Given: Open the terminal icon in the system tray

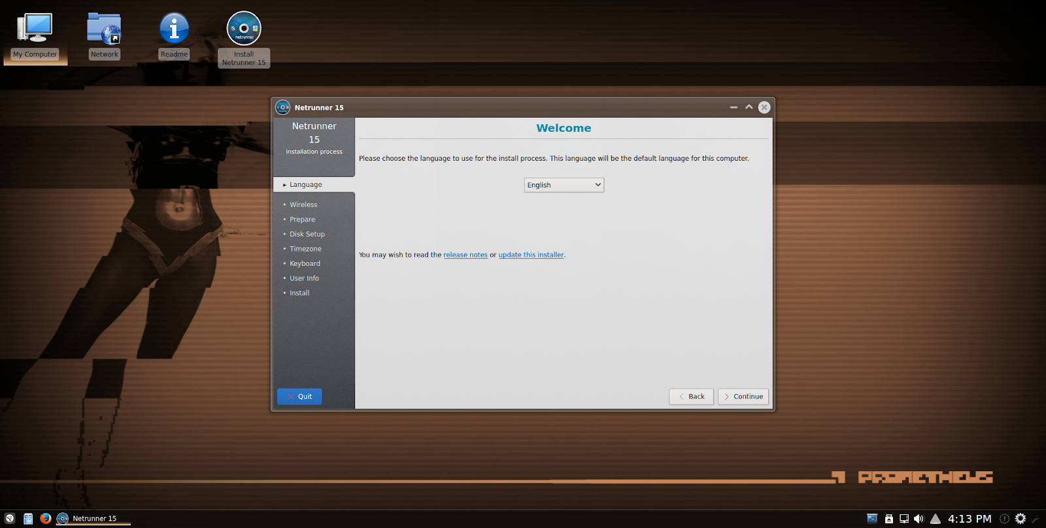Looking at the screenshot, I should pyautogui.click(x=872, y=518).
